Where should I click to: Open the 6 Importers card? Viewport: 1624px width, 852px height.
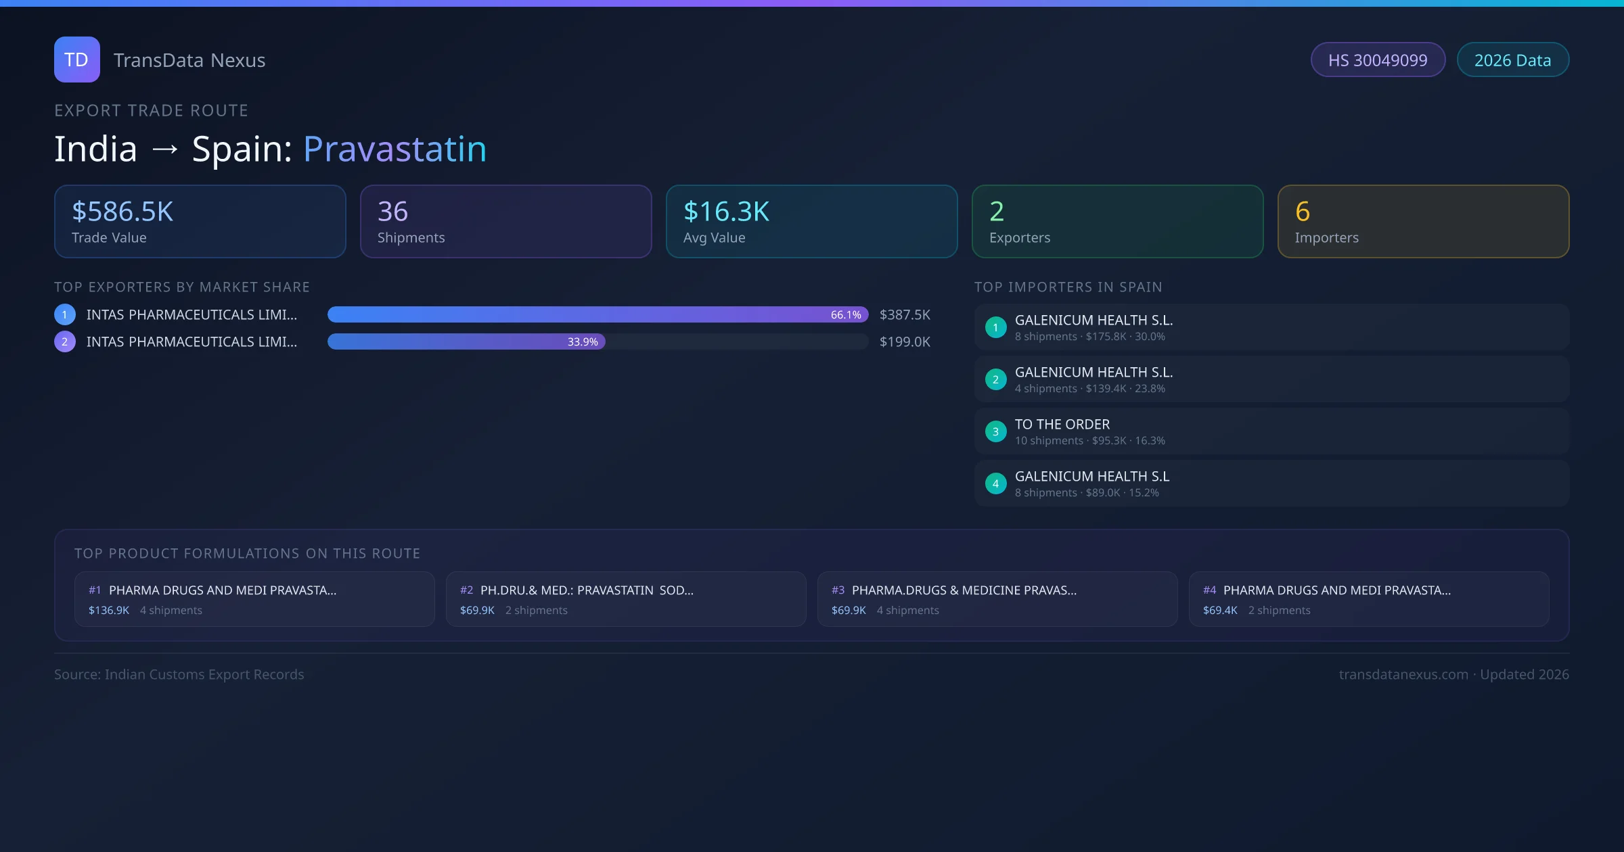click(x=1423, y=221)
